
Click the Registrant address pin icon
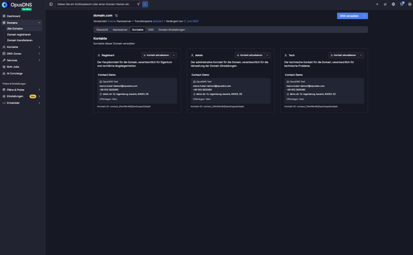100,94
